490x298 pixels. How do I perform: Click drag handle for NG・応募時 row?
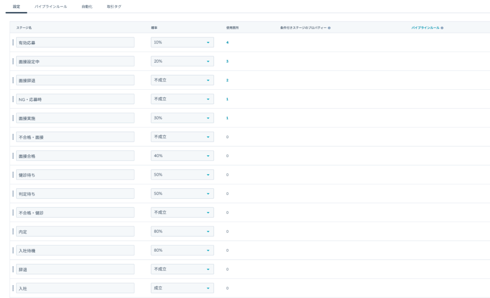(x=13, y=99)
